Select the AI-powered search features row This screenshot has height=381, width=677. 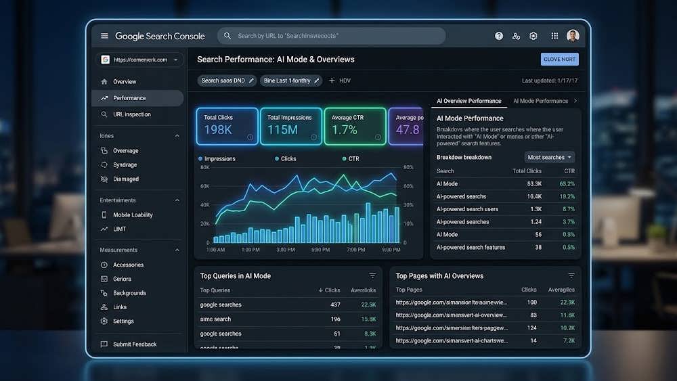coord(506,247)
